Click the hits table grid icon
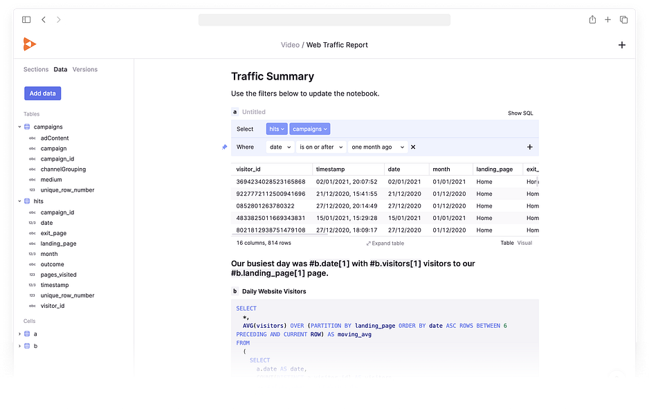 pos(27,201)
